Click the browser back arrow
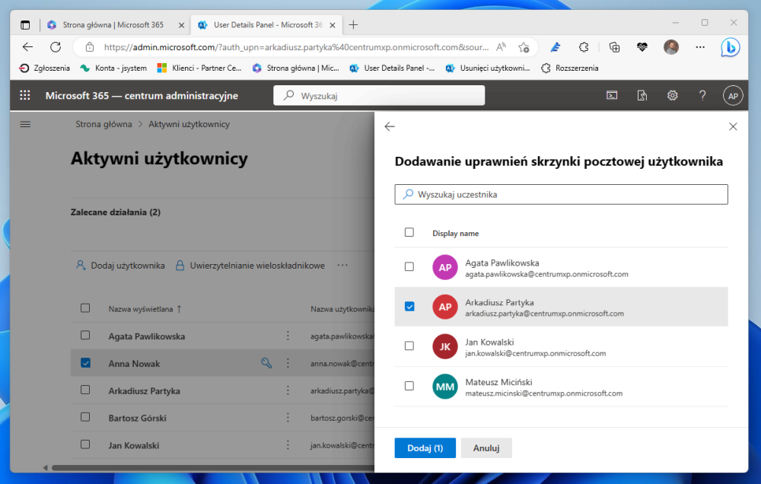The width and height of the screenshot is (761, 484). pyautogui.click(x=27, y=47)
